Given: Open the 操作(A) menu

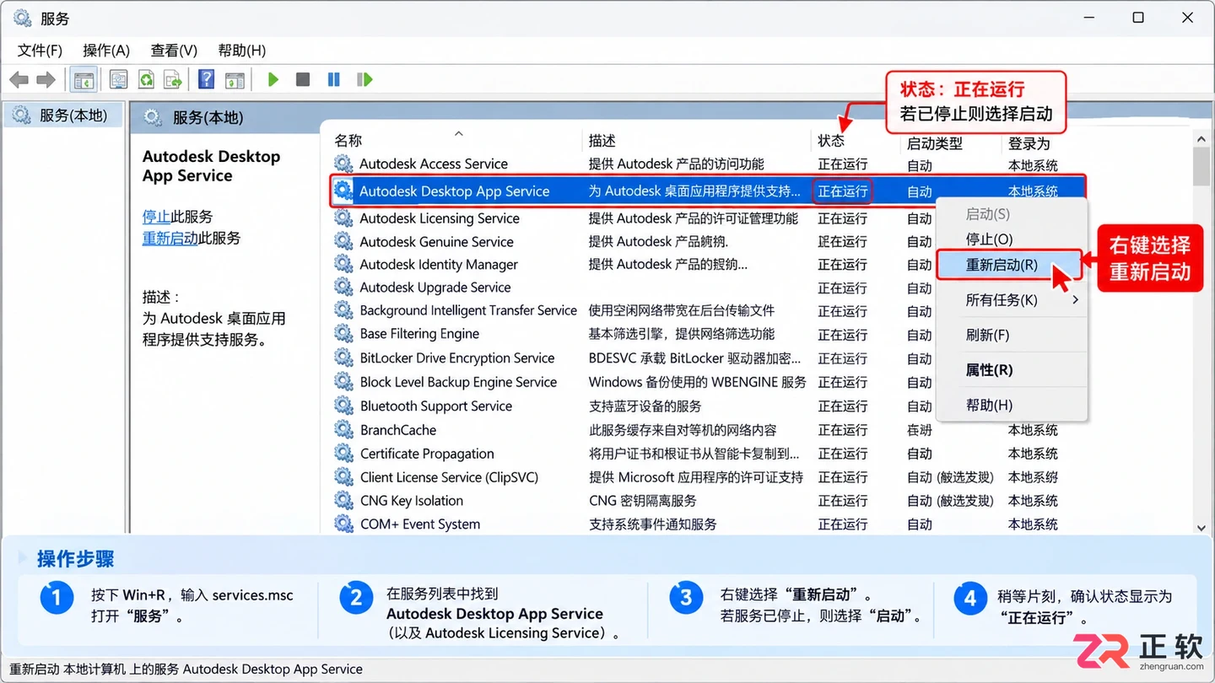Looking at the screenshot, I should [106, 51].
